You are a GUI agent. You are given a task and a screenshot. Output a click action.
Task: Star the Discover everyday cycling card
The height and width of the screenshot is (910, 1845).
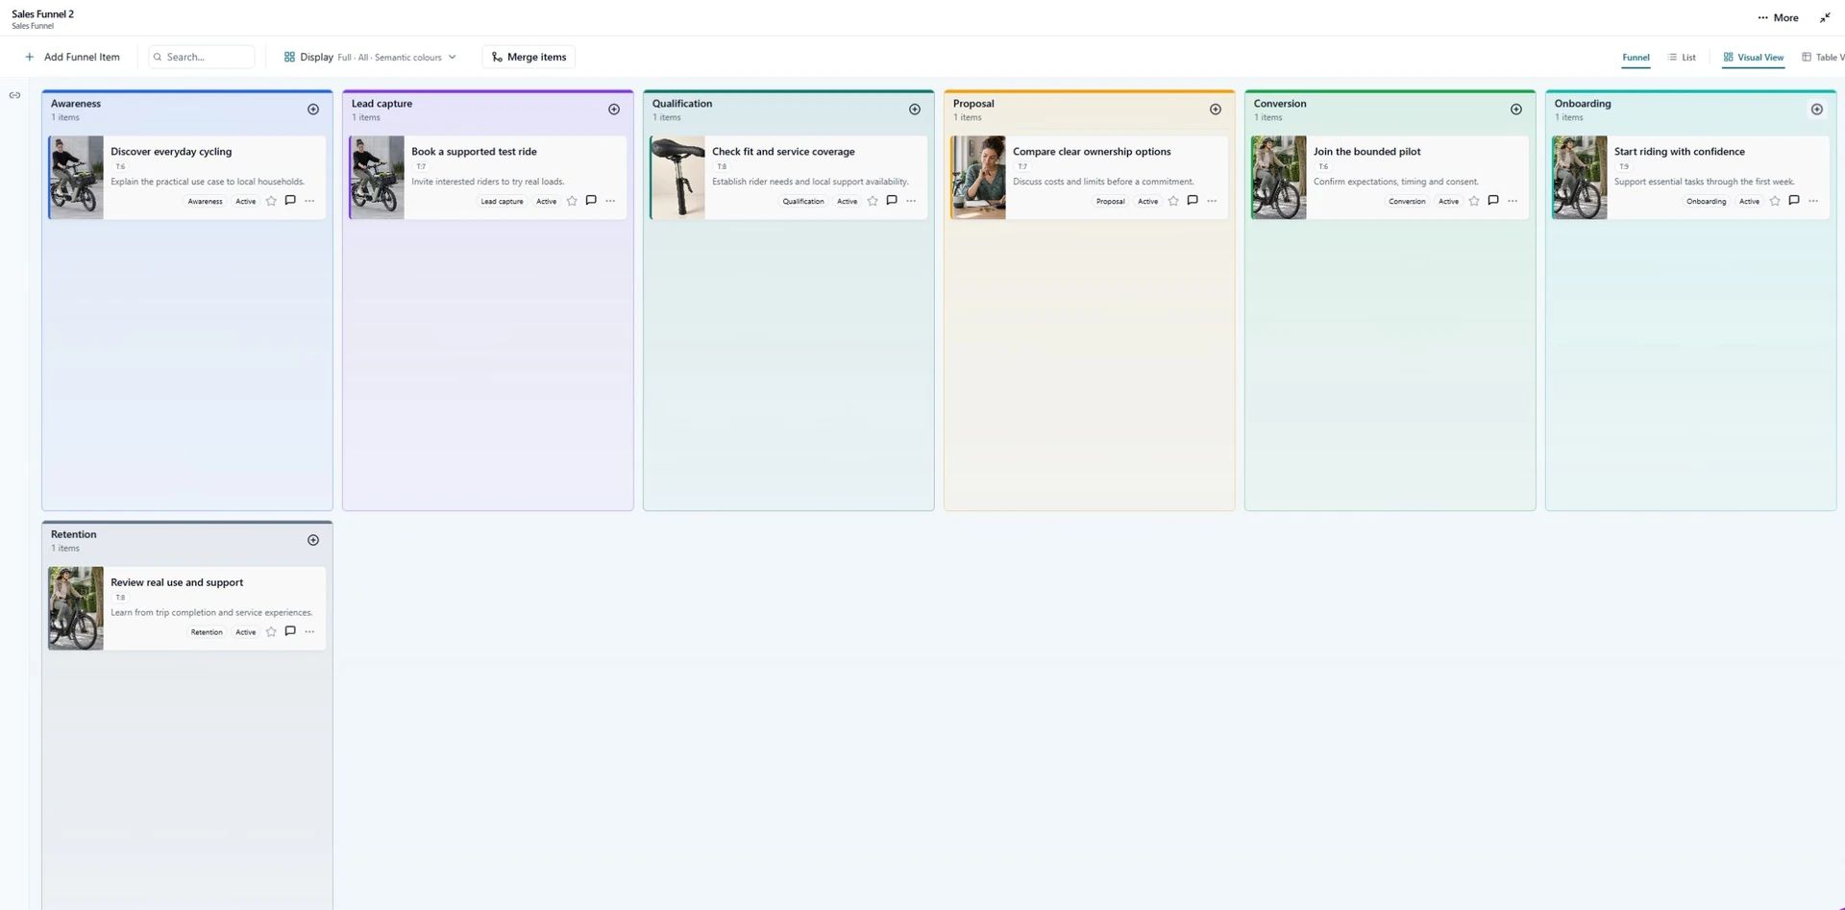pos(271,201)
